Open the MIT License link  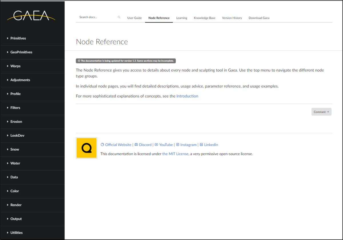[x=175, y=154]
